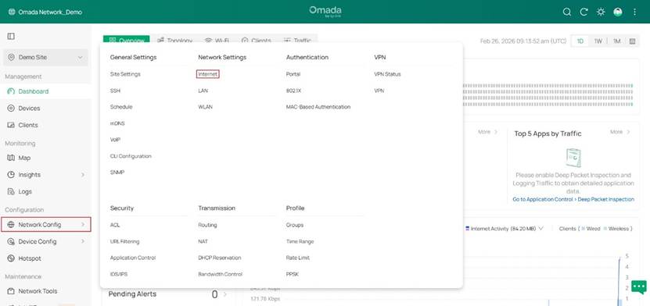This screenshot has width=650, height=306.
Task: Select the 1M time range
Action: pyautogui.click(x=617, y=41)
